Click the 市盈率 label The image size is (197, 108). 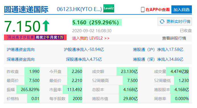coord(56,90)
